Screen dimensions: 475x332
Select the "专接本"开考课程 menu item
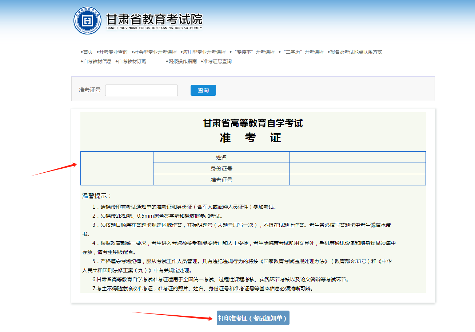click(x=254, y=52)
